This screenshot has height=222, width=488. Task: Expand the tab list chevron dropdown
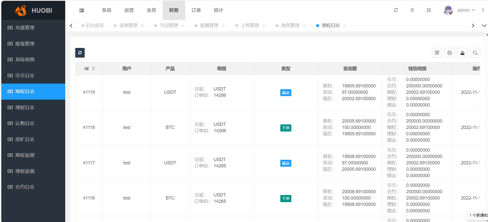484,25
